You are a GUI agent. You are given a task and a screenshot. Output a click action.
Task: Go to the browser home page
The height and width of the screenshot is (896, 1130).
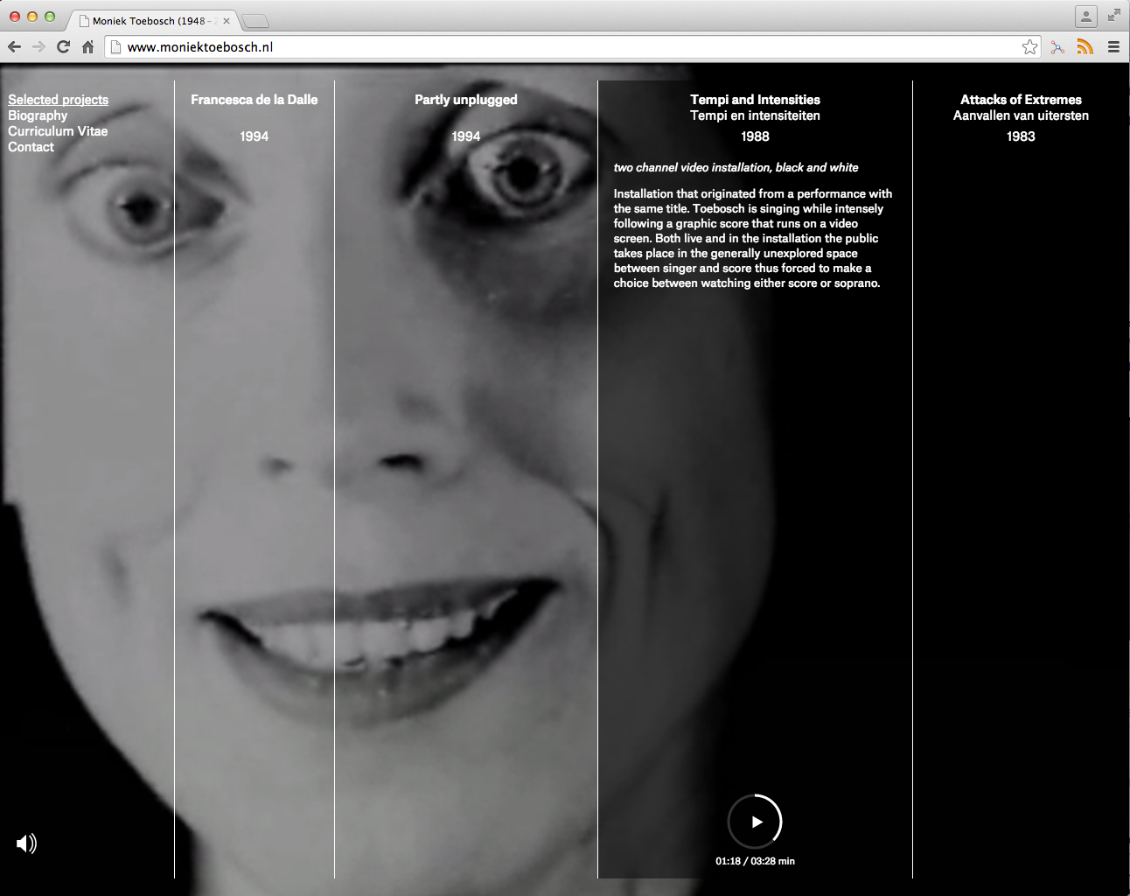[x=87, y=47]
